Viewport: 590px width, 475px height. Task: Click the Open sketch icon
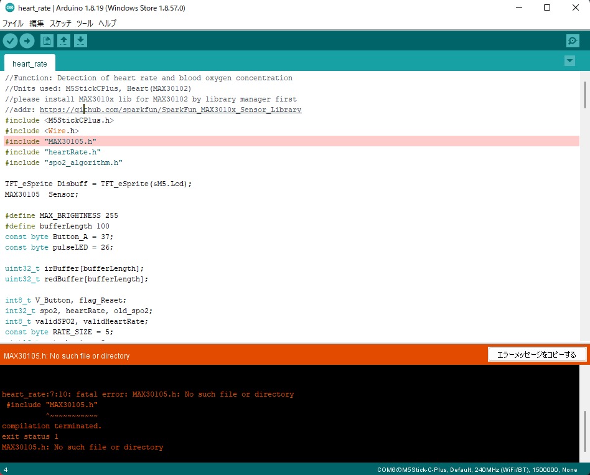click(x=64, y=40)
